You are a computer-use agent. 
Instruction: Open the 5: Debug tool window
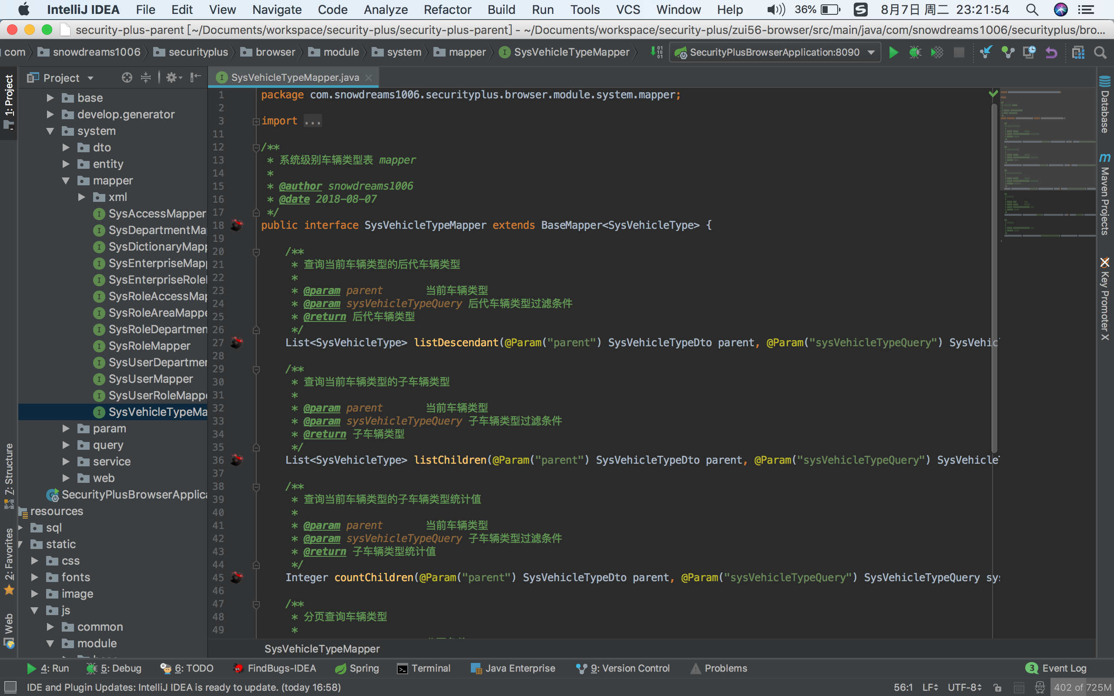click(x=114, y=668)
